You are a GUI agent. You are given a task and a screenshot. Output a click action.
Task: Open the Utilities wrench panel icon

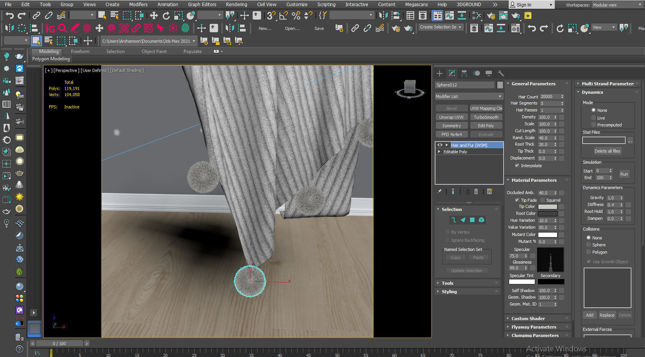point(501,73)
